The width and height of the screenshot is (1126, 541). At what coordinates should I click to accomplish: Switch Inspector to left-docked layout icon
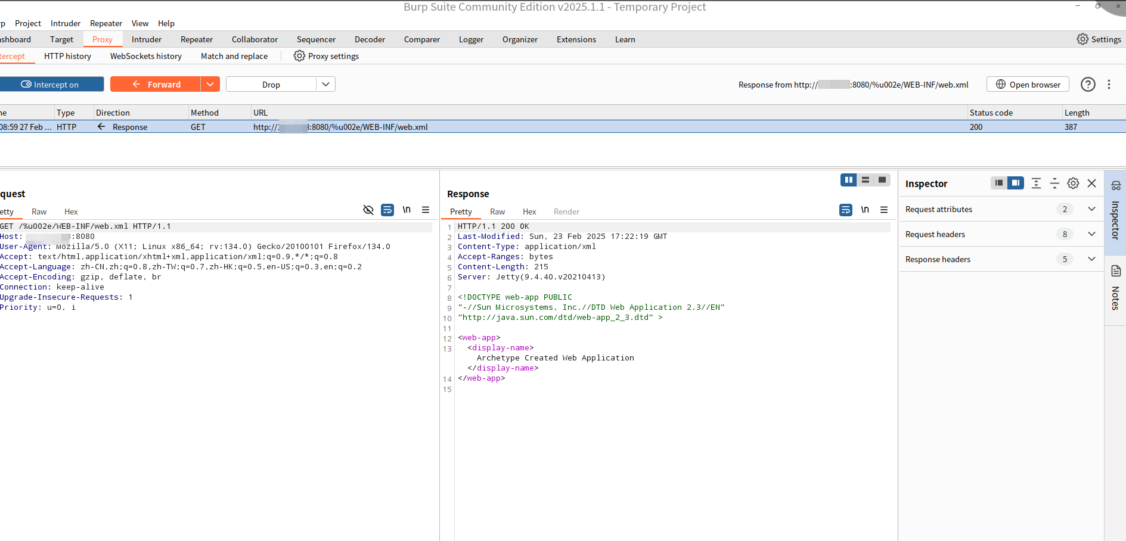pos(999,183)
